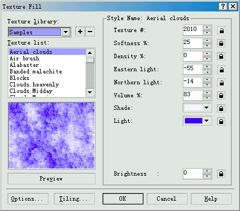Decrease Volume % with down spinner
This screenshot has width=240, height=211.
coord(207,98)
